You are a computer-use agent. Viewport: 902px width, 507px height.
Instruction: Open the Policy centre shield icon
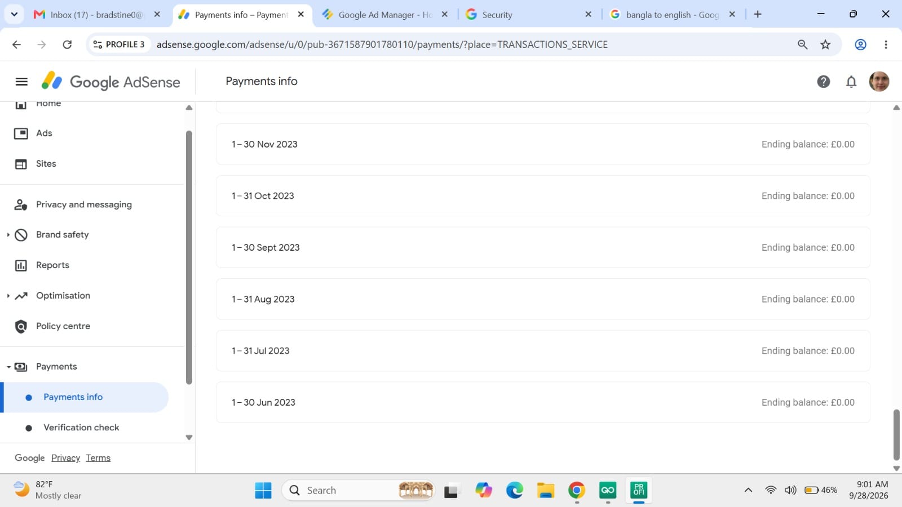click(x=21, y=326)
